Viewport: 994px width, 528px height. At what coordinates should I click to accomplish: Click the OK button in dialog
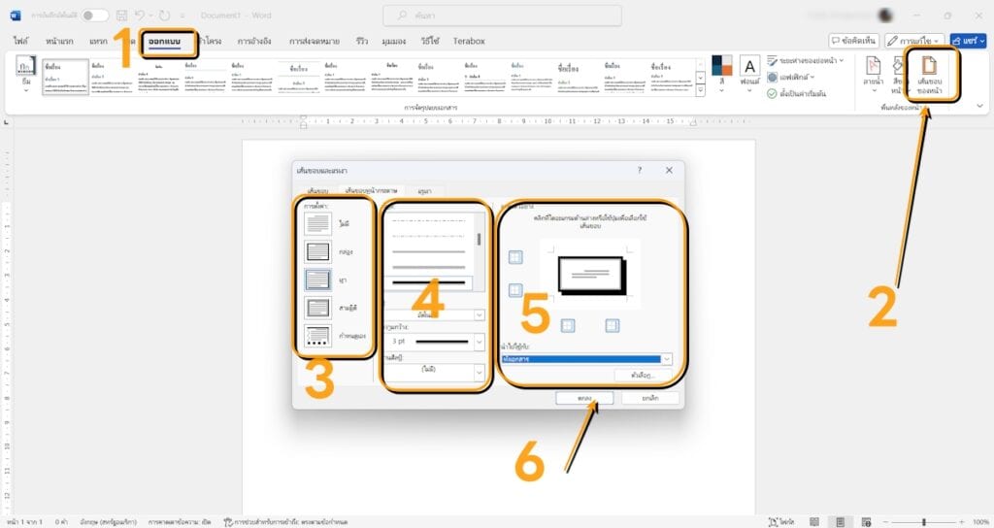(x=582, y=397)
